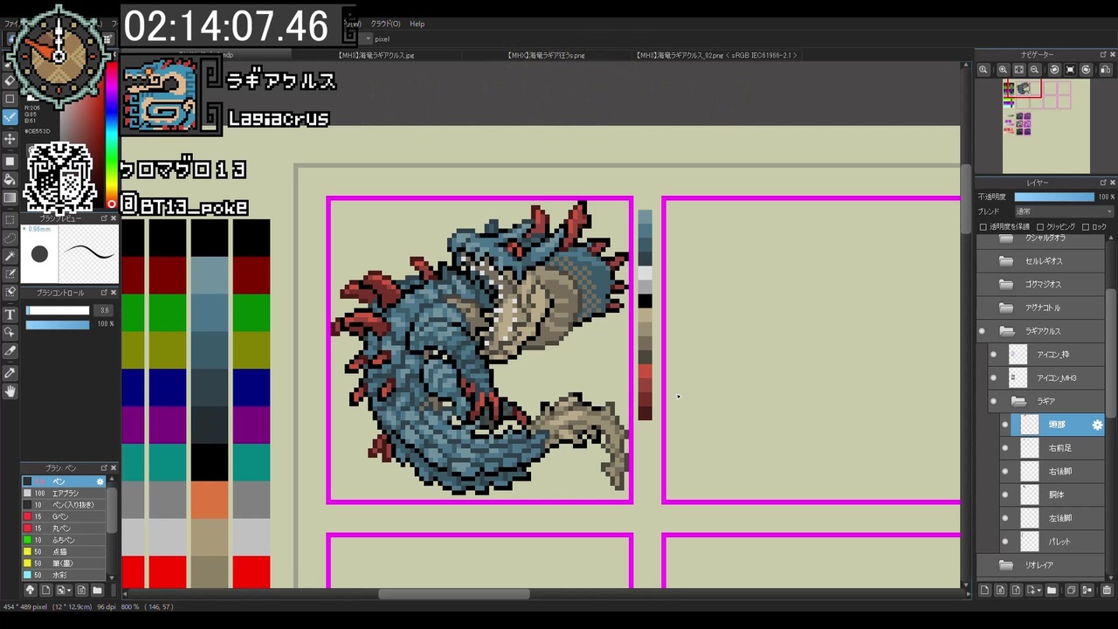Select the Bucket fill tool
The image size is (1118, 629).
(x=10, y=179)
